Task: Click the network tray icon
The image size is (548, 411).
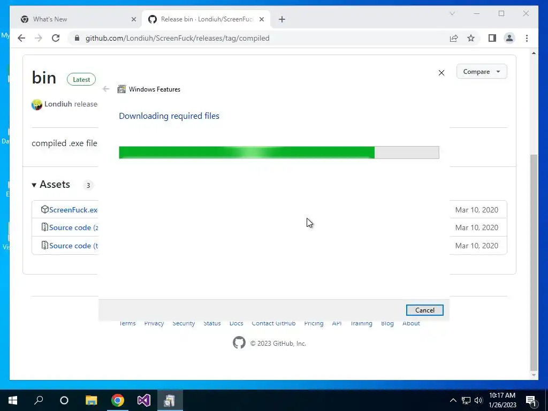Action: 466,400
